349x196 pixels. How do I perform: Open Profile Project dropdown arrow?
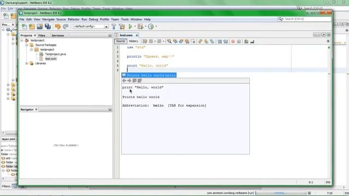156,27
